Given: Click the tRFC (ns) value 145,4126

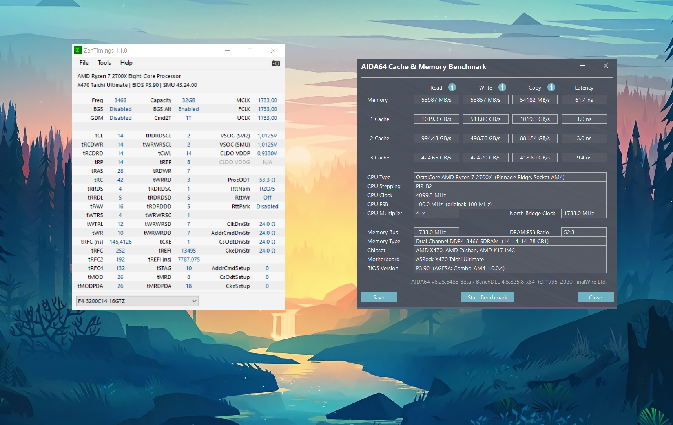Looking at the screenshot, I should tap(120, 242).
